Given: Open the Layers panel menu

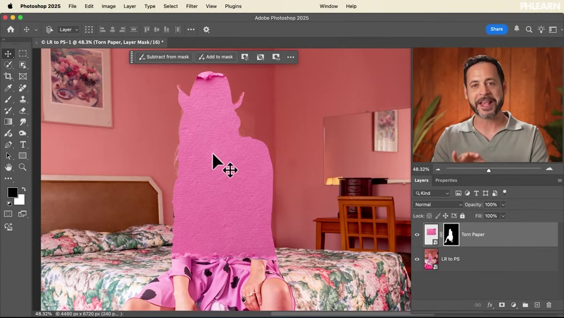Looking at the screenshot, I should point(559,181).
